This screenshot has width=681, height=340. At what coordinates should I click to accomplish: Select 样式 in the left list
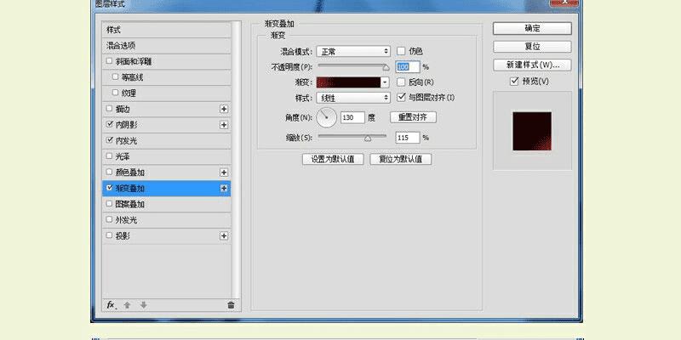pyautogui.click(x=166, y=30)
